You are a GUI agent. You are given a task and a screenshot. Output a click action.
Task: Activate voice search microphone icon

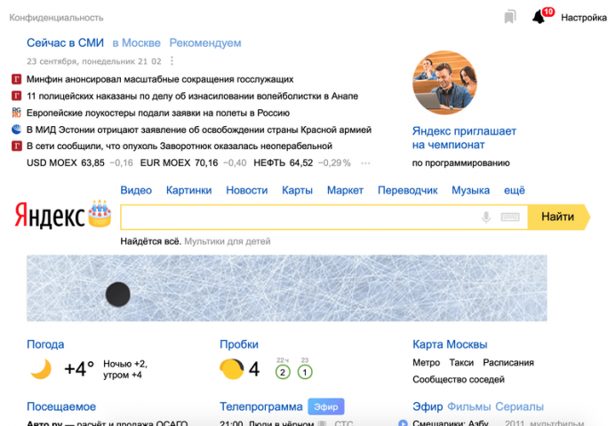pos(486,217)
